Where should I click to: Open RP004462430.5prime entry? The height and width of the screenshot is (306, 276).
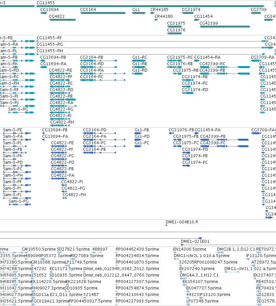coord(137,249)
